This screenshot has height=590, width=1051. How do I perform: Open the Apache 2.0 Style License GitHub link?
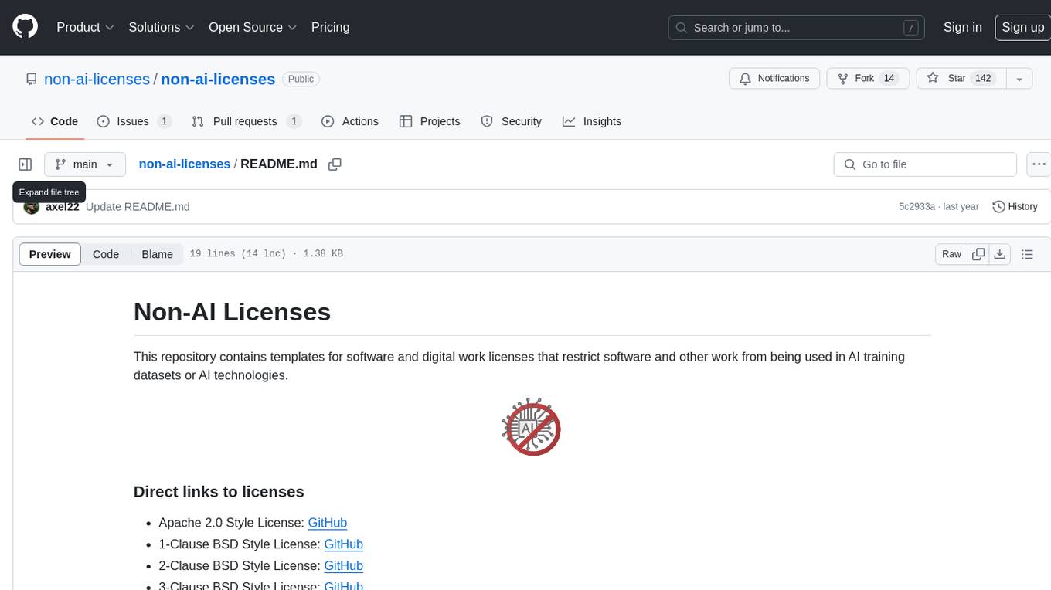(328, 523)
